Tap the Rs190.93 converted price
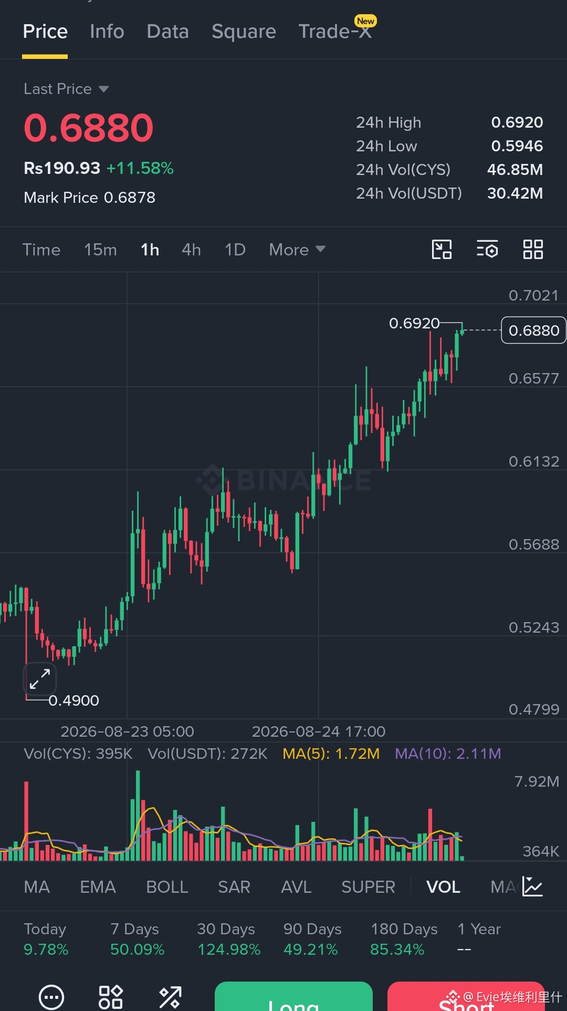Viewport: 567px width, 1011px height. (x=62, y=168)
